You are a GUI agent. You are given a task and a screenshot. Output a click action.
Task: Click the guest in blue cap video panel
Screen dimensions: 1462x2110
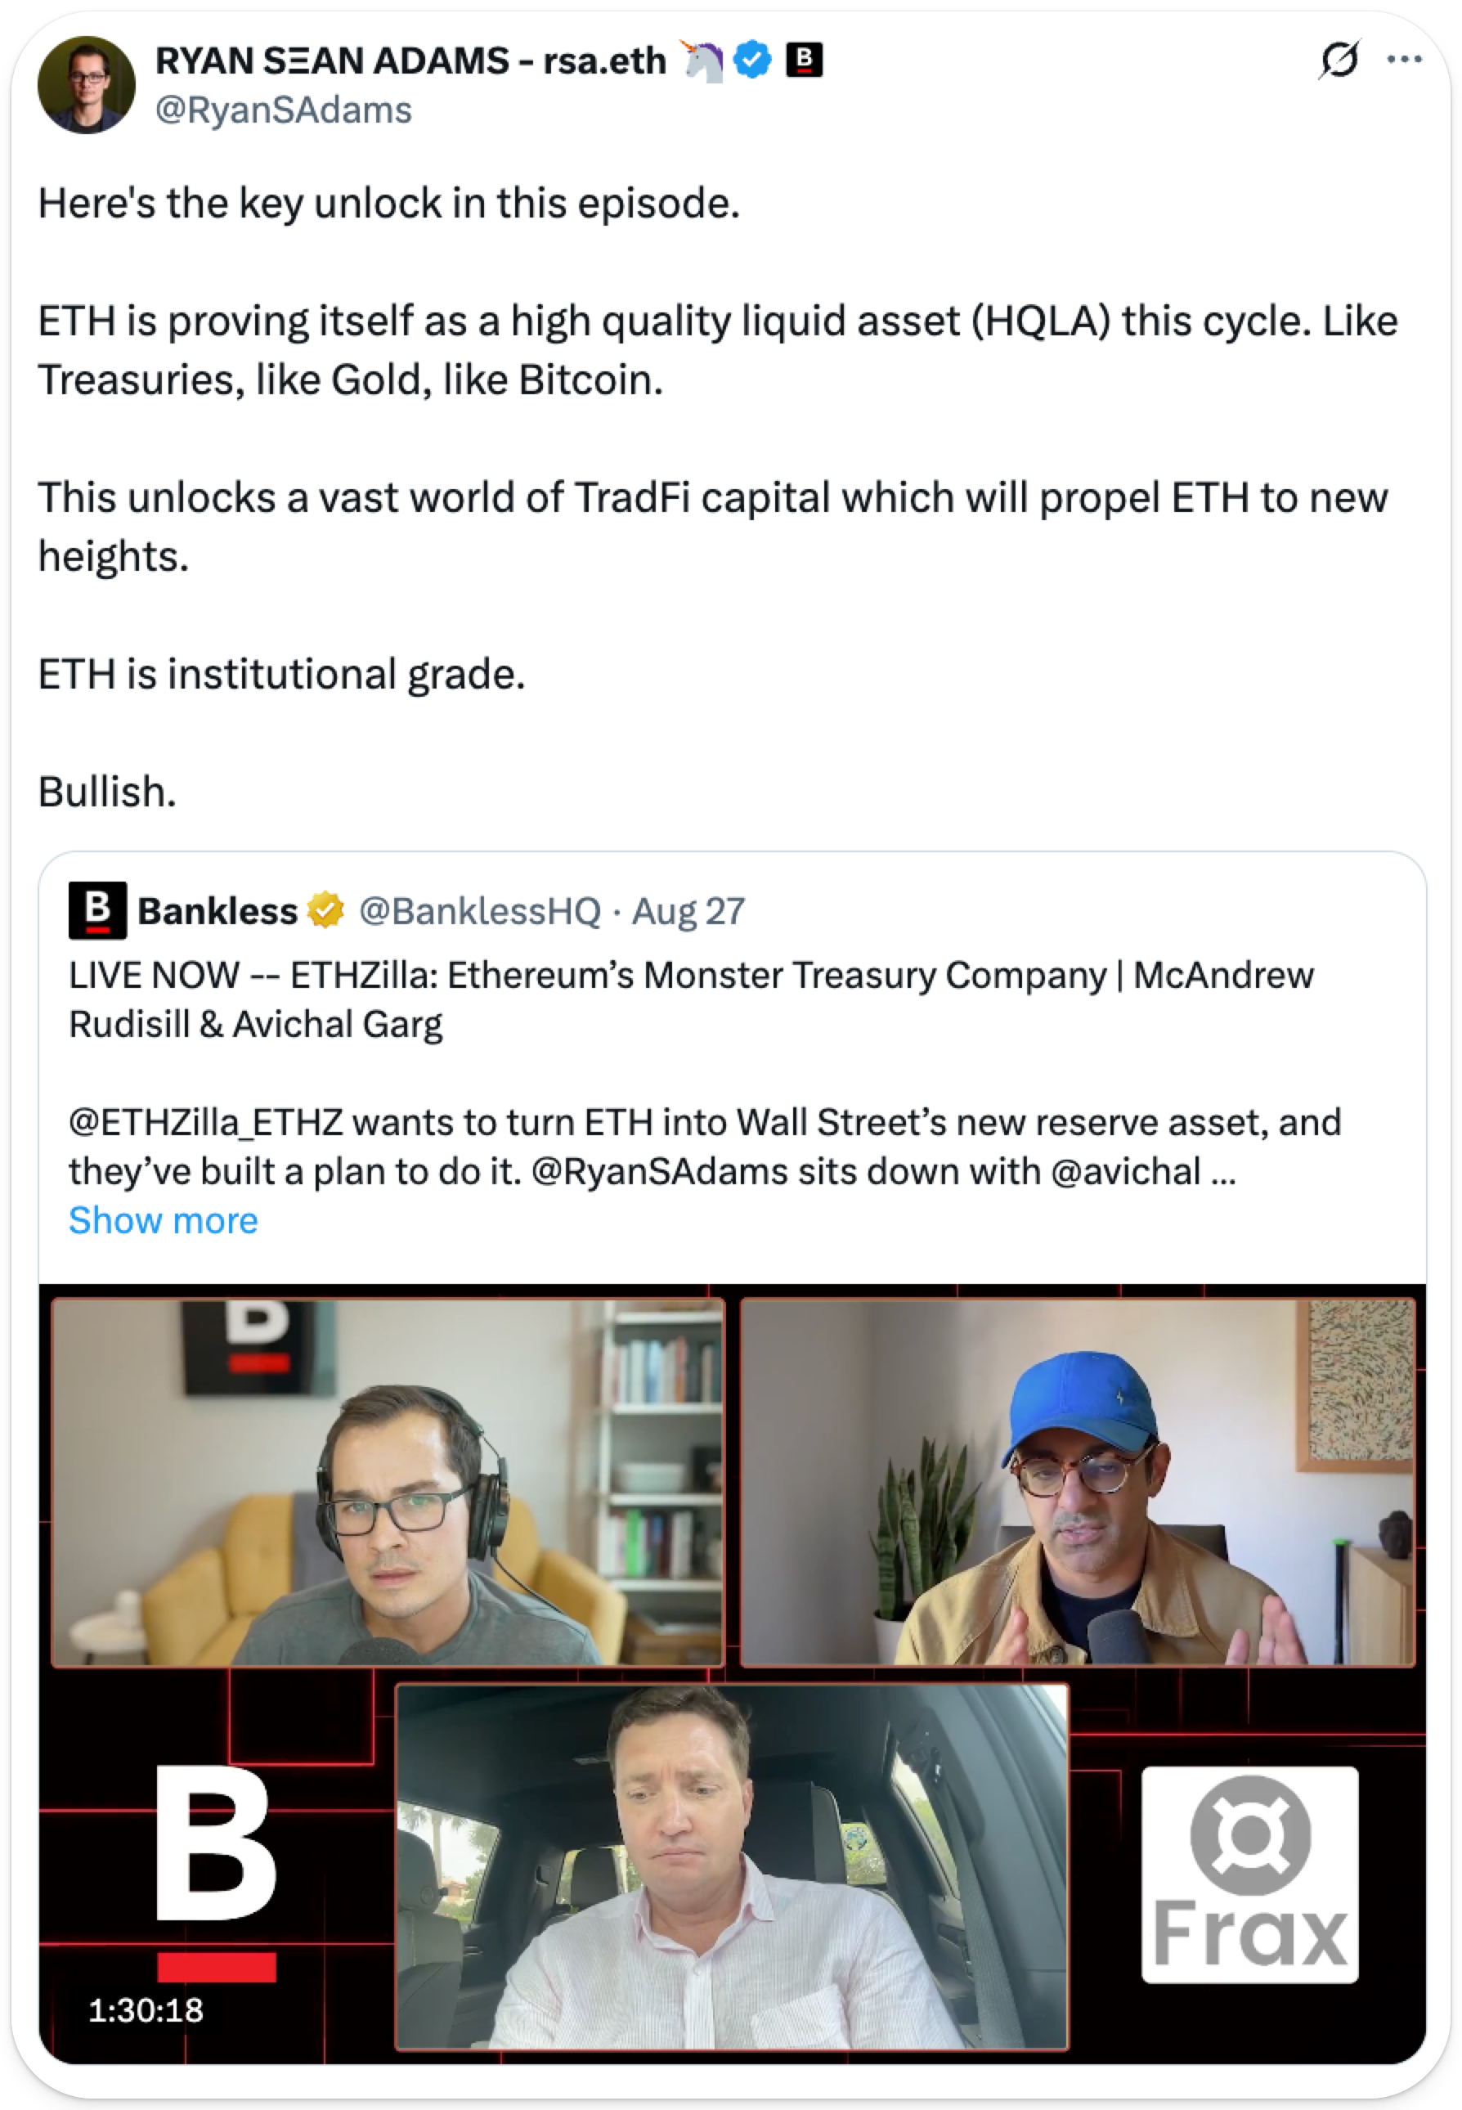[1077, 1481]
